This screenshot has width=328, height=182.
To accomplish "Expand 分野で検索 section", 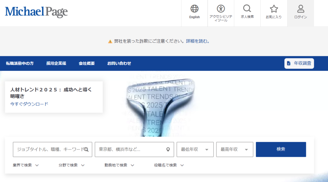I will coord(71,165).
